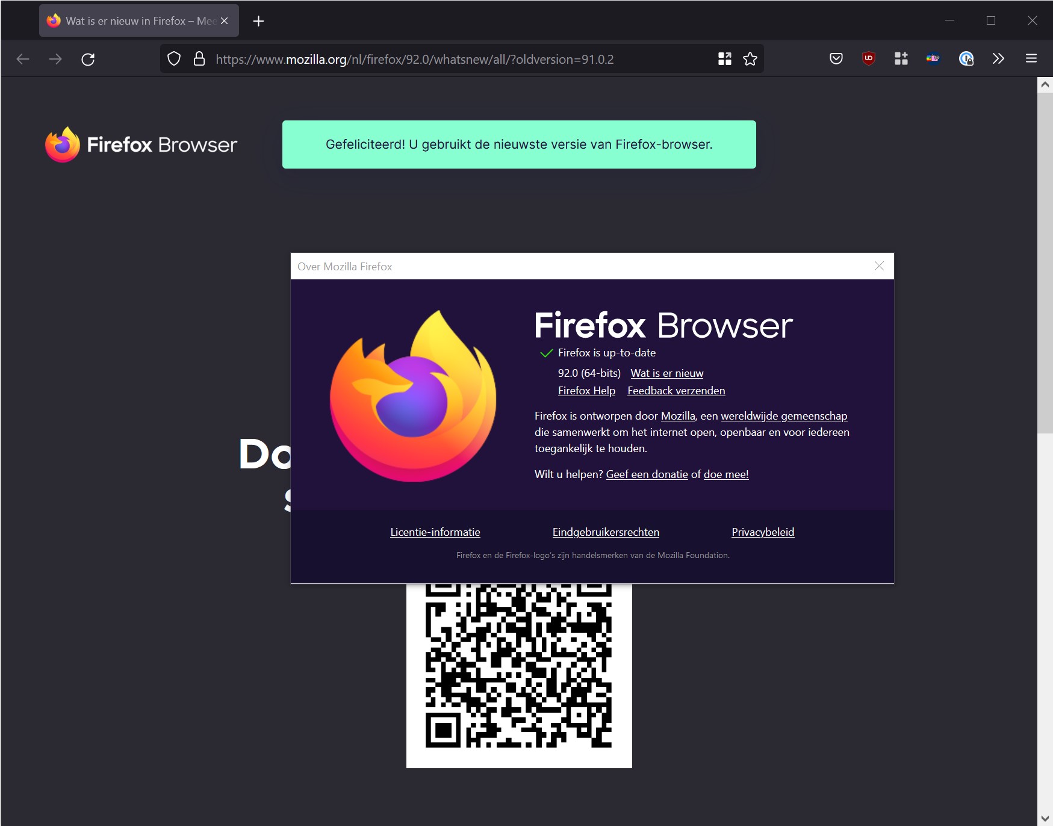Open the Firefox hamburger application menu
This screenshot has width=1053, height=826.
coord(1031,58)
